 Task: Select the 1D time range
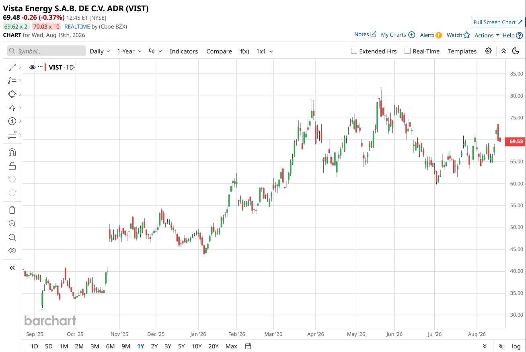[34, 346]
